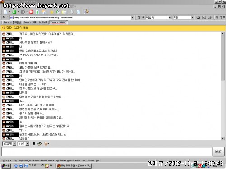Click the red Stop loading button
This screenshot has width=226, height=169.
click(x=31, y=12)
